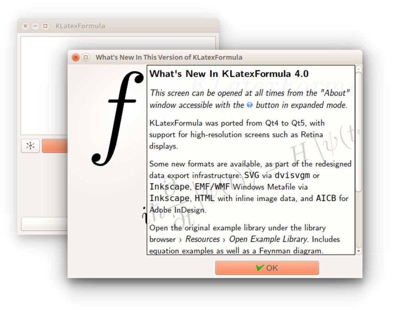Close the What's New dialog with the orange X
Screen dimensions: 395x310
(76, 57)
